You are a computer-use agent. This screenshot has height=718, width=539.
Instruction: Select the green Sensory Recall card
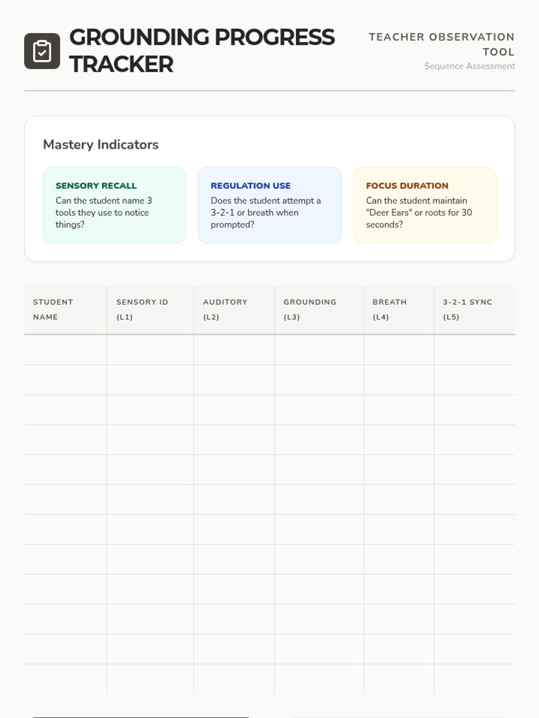coord(114,205)
